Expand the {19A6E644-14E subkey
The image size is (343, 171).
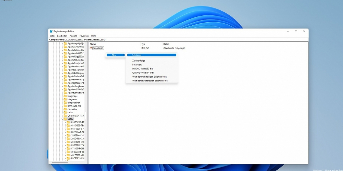[65, 135]
